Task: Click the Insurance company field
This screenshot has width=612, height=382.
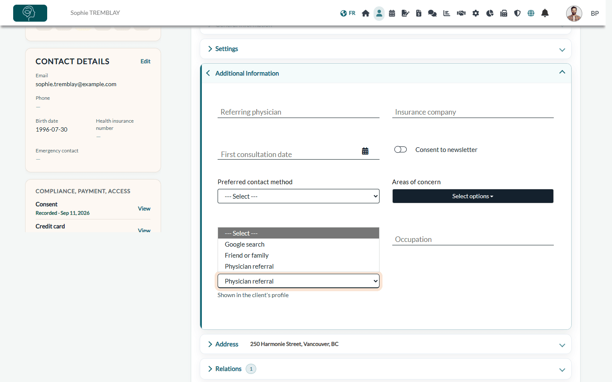Action: (x=473, y=112)
